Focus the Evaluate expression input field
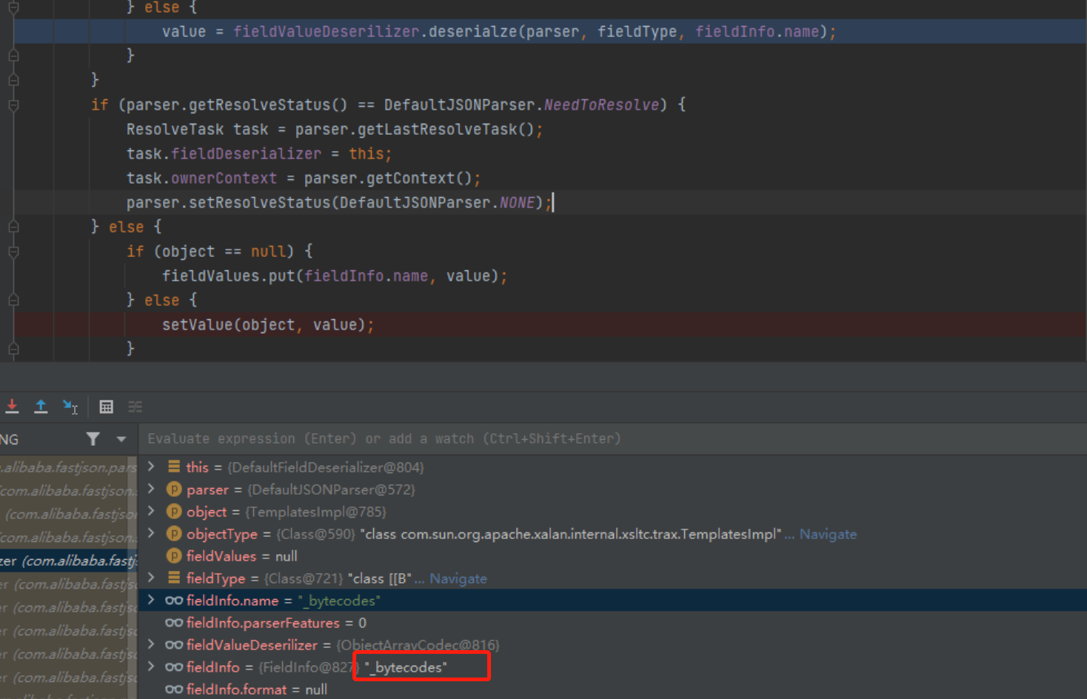The height and width of the screenshot is (699, 1087). 613,439
